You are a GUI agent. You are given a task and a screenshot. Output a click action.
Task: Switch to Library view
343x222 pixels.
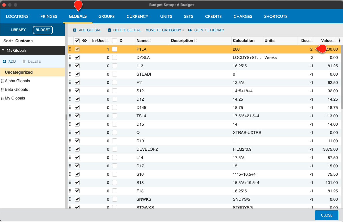pyautogui.click(x=18, y=30)
